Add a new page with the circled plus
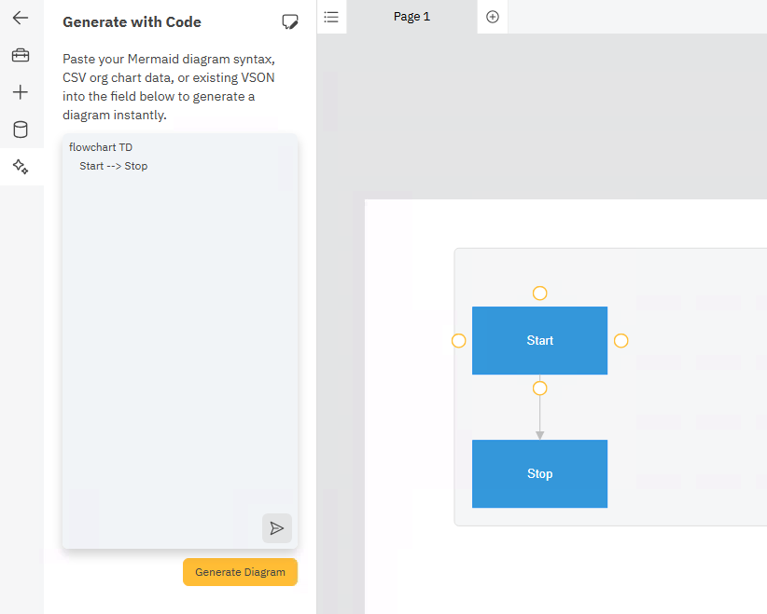767x614 pixels. (493, 17)
